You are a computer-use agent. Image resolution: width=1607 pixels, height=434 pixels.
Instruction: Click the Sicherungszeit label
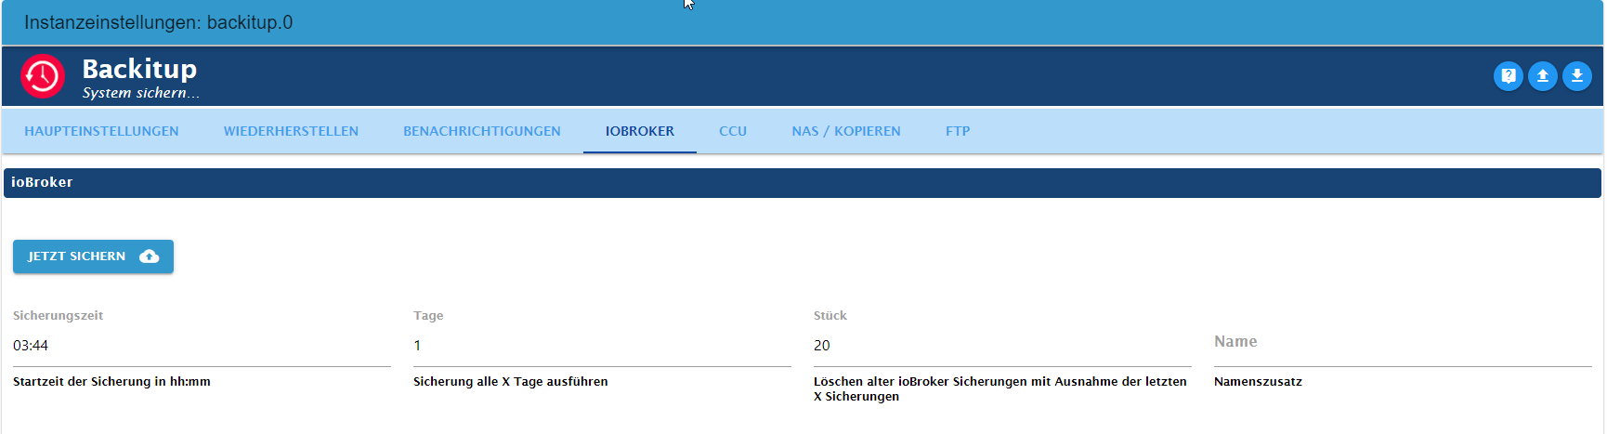(58, 316)
